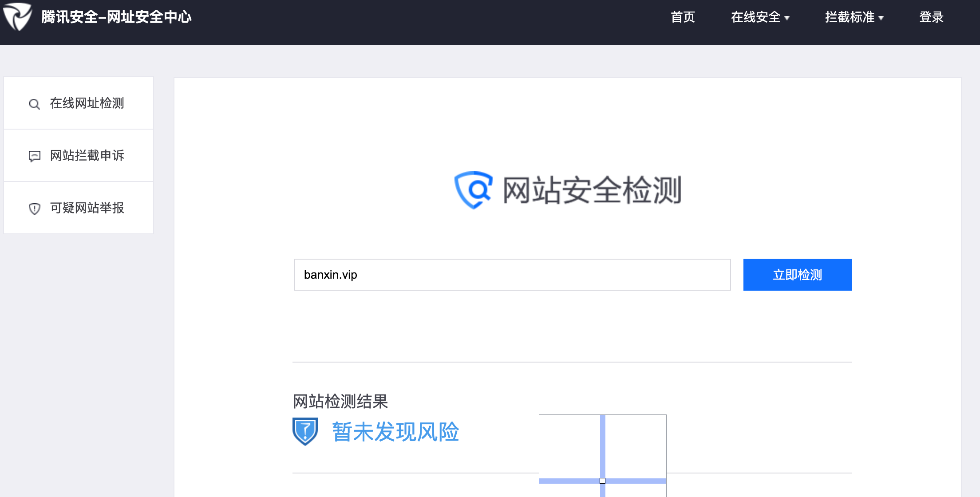Click the blue shield search logo
The image size is (980, 497).
coord(473,190)
